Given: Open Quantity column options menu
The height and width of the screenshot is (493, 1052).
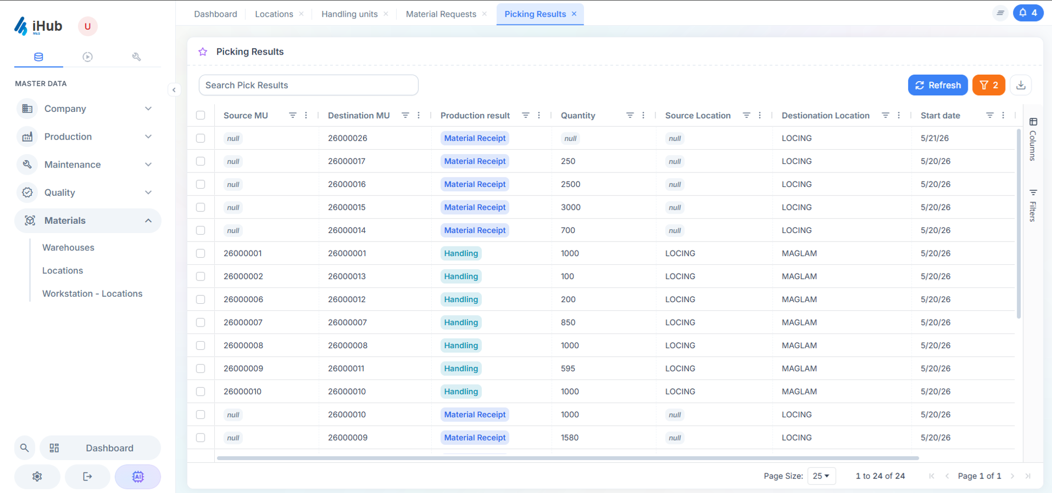Looking at the screenshot, I should point(643,115).
